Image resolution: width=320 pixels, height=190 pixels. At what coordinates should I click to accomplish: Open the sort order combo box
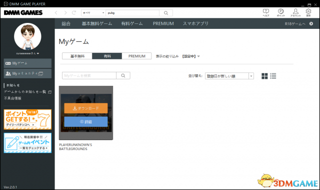tap(229, 76)
